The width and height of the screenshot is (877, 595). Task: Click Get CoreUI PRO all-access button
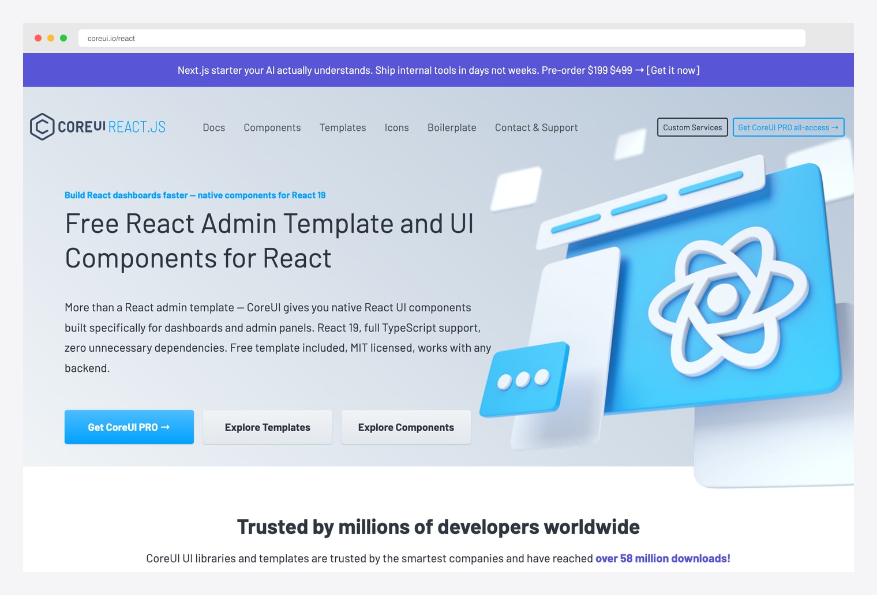[x=788, y=127]
